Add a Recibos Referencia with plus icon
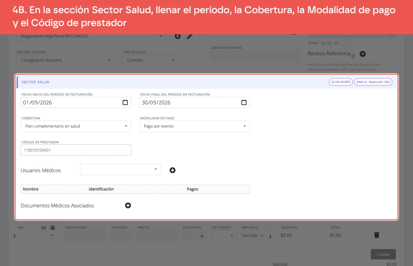The height and width of the screenshot is (266, 413). pyautogui.click(x=363, y=54)
